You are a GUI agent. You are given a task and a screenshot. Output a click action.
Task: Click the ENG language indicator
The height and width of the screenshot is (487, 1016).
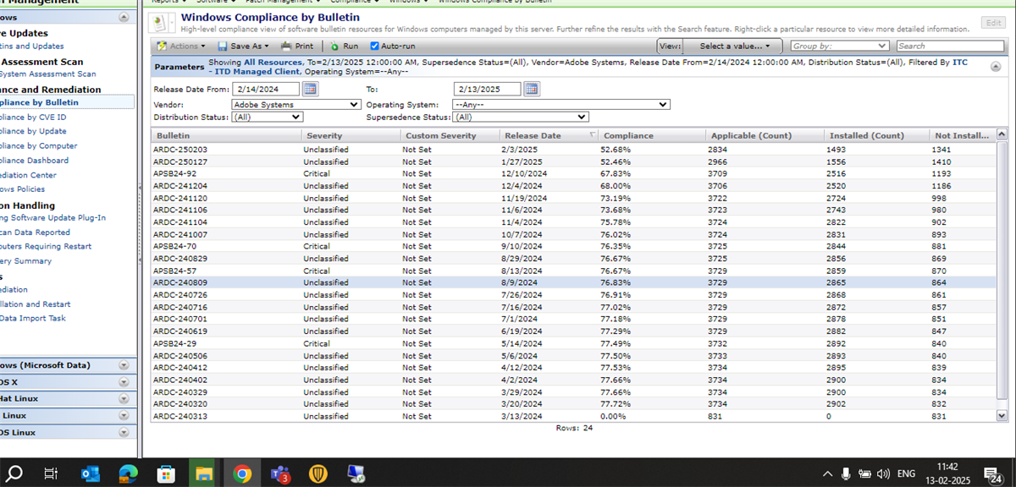coord(906,473)
